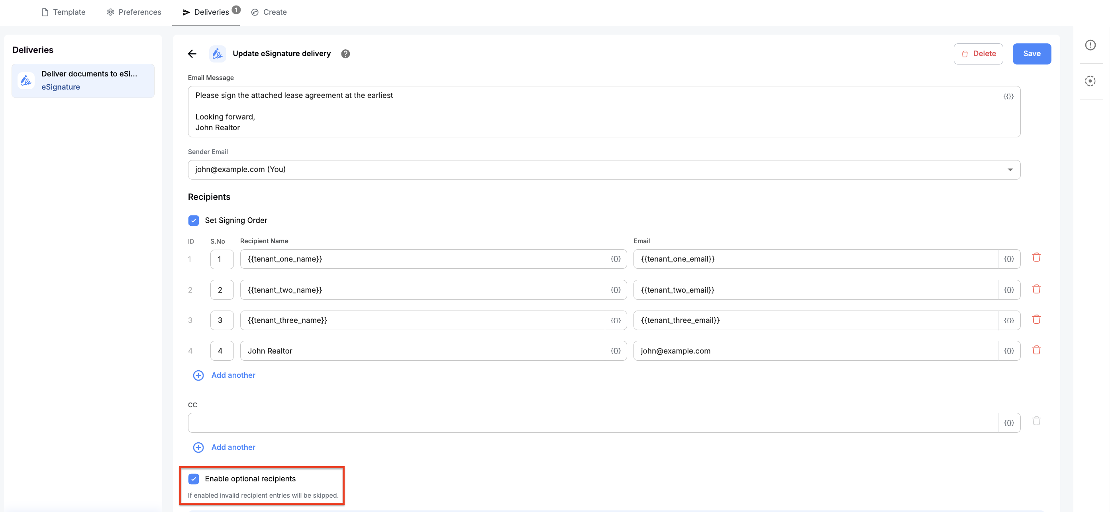Viewport: 1110px width, 512px height.
Task: Switch to the Template tab
Action: pyautogui.click(x=63, y=12)
